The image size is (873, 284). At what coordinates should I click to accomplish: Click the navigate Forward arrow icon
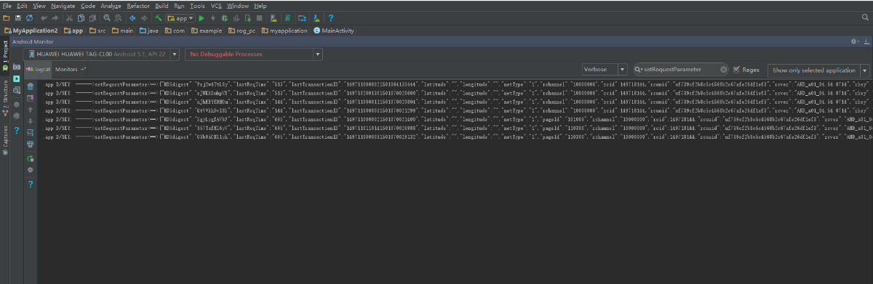tap(143, 18)
